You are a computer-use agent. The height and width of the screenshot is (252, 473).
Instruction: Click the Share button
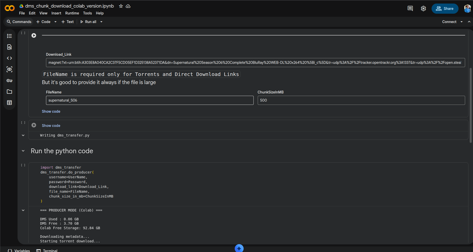click(x=445, y=8)
